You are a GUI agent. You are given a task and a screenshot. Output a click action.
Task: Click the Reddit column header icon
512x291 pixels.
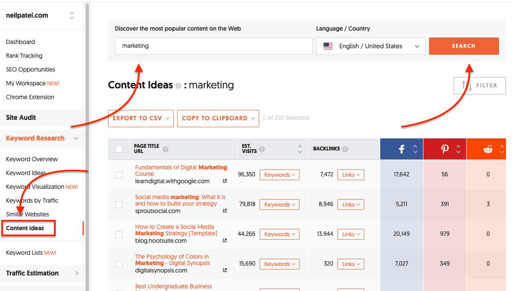488,149
